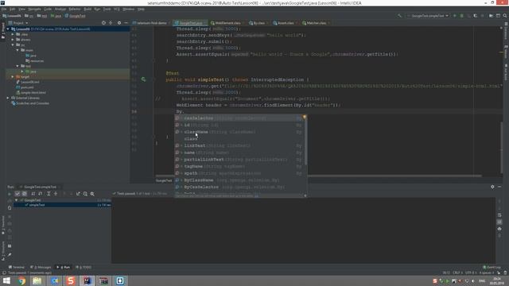Click the collapse all icon in Project panel

(111, 23)
